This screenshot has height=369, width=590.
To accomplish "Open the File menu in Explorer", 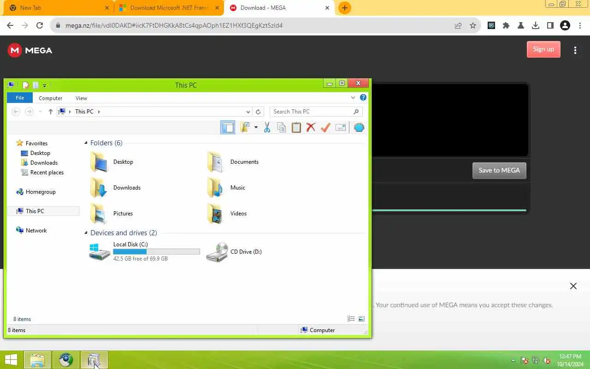I will pos(20,98).
